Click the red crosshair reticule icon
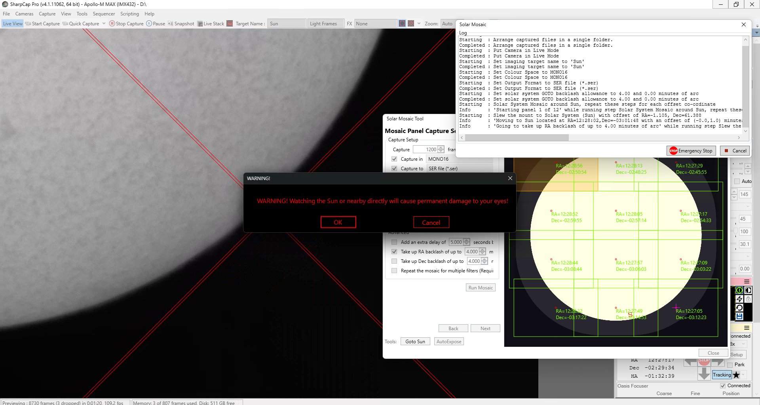Viewport: 760px width, 405px height. 411,23
